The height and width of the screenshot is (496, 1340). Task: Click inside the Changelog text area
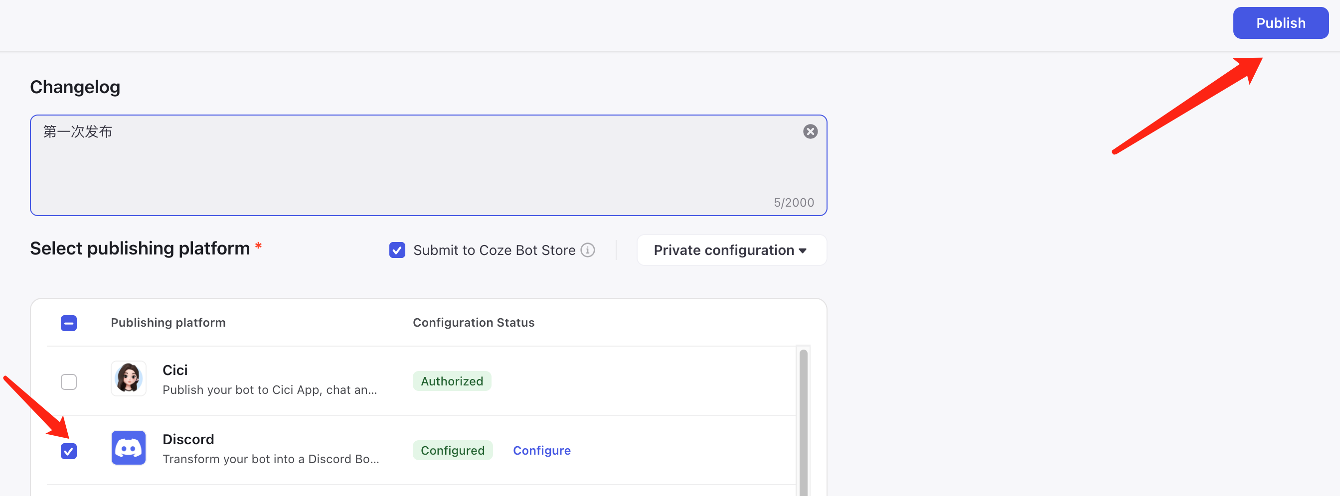tap(416, 166)
